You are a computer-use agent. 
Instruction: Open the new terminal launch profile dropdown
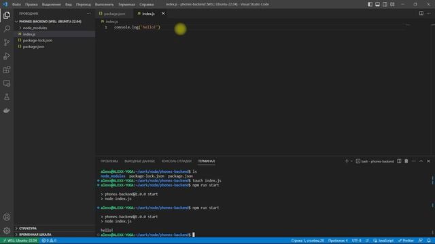(351, 161)
